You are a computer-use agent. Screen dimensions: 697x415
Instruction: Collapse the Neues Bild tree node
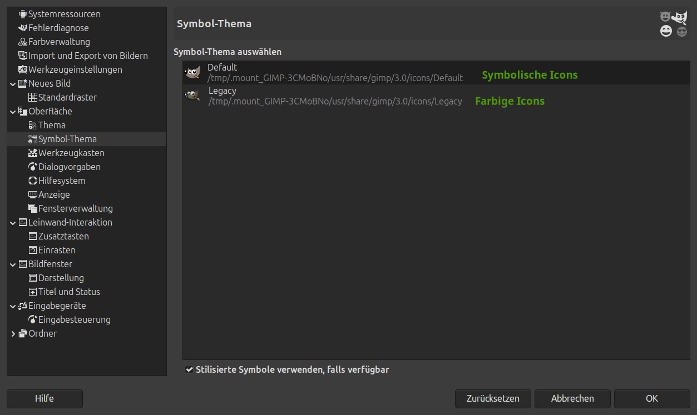click(13, 84)
